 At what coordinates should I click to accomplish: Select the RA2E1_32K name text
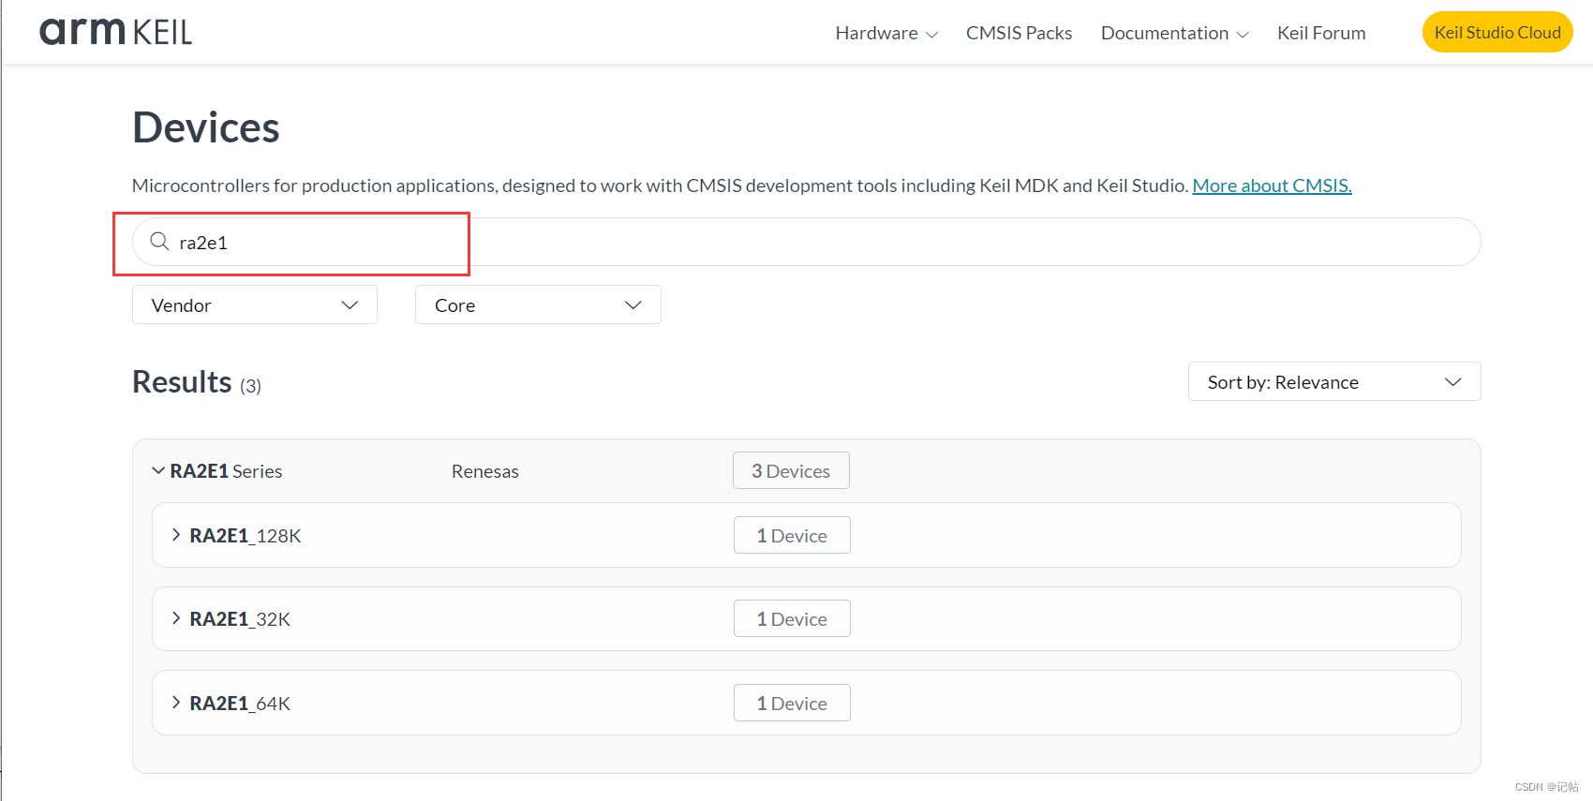[x=240, y=619]
